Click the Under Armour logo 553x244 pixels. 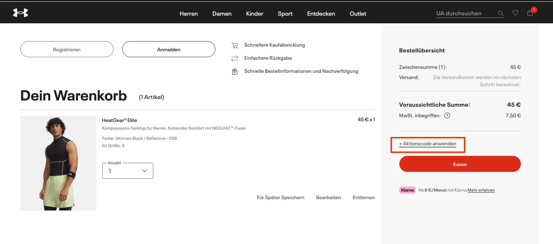(x=20, y=13)
